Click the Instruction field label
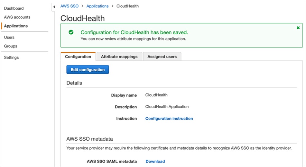Screen dimensions: 306x167 tap(126, 119)
